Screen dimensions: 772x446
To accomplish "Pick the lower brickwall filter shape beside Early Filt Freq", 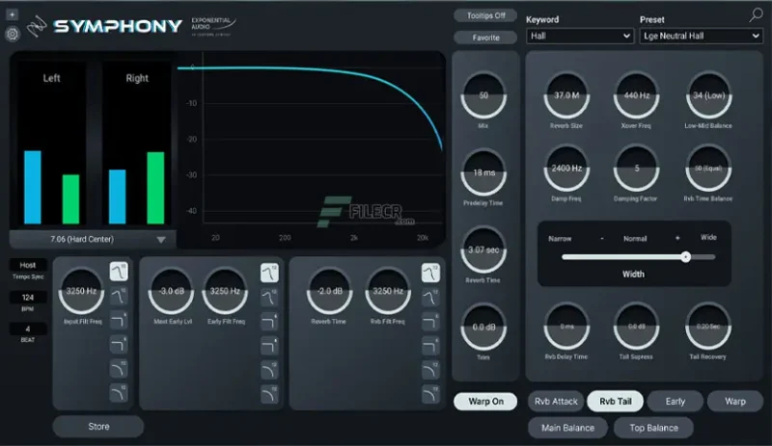I will pyautogui.click(x=269, y=347).
